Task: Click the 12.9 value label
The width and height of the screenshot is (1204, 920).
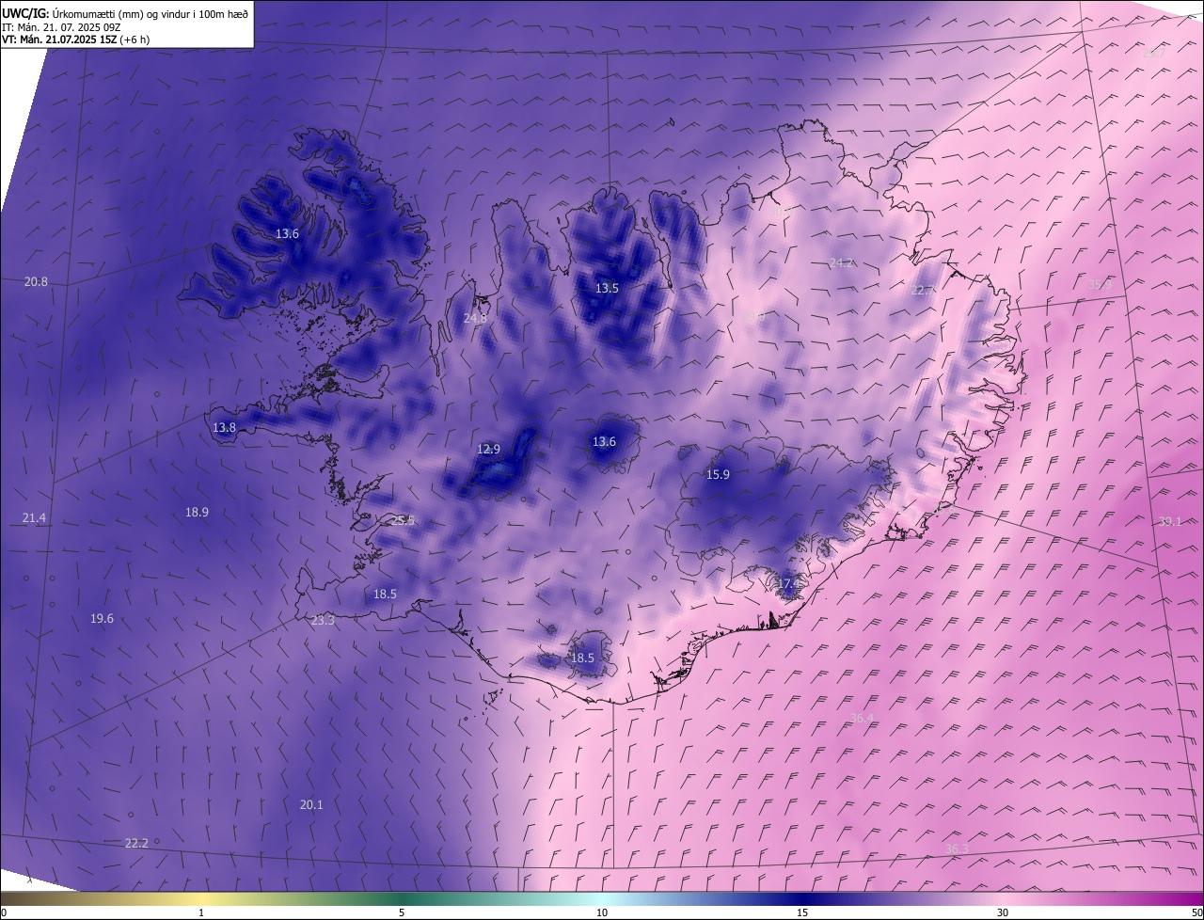Action: [488, 449]
